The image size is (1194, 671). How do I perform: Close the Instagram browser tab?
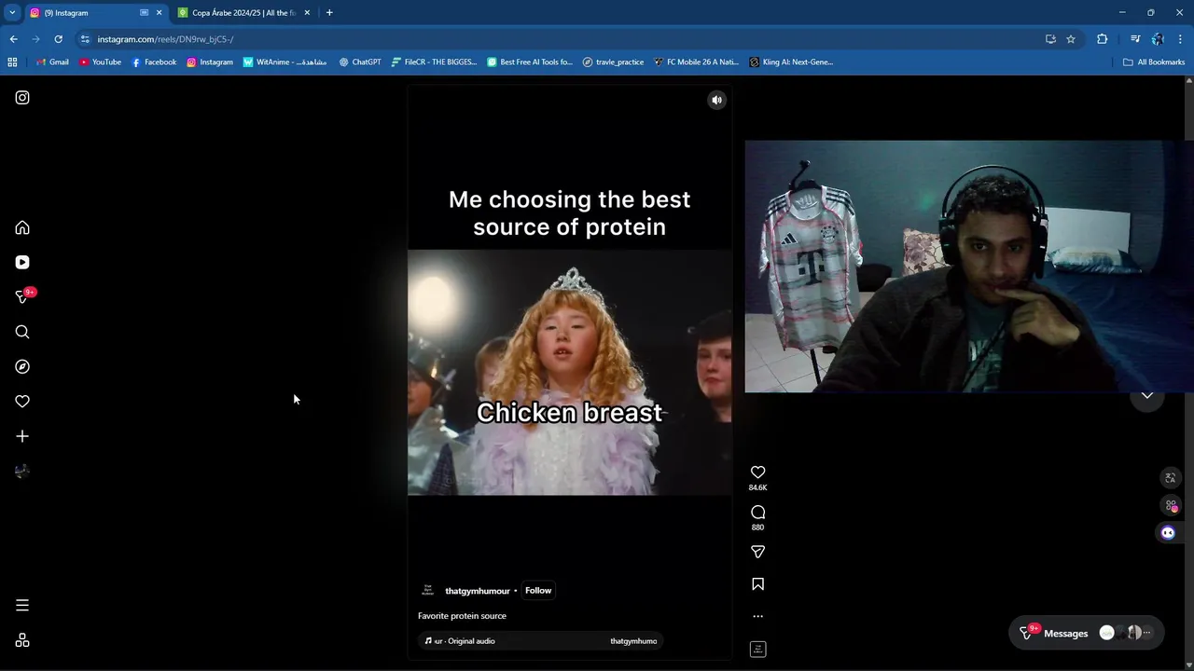159,13
